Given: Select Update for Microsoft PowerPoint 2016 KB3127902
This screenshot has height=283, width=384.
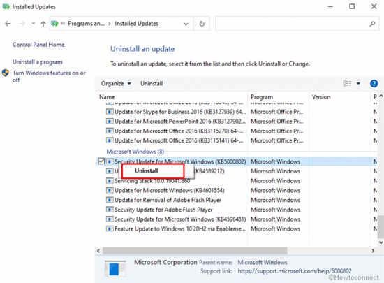Looking at the screenshot, I should tap(180, 122).
